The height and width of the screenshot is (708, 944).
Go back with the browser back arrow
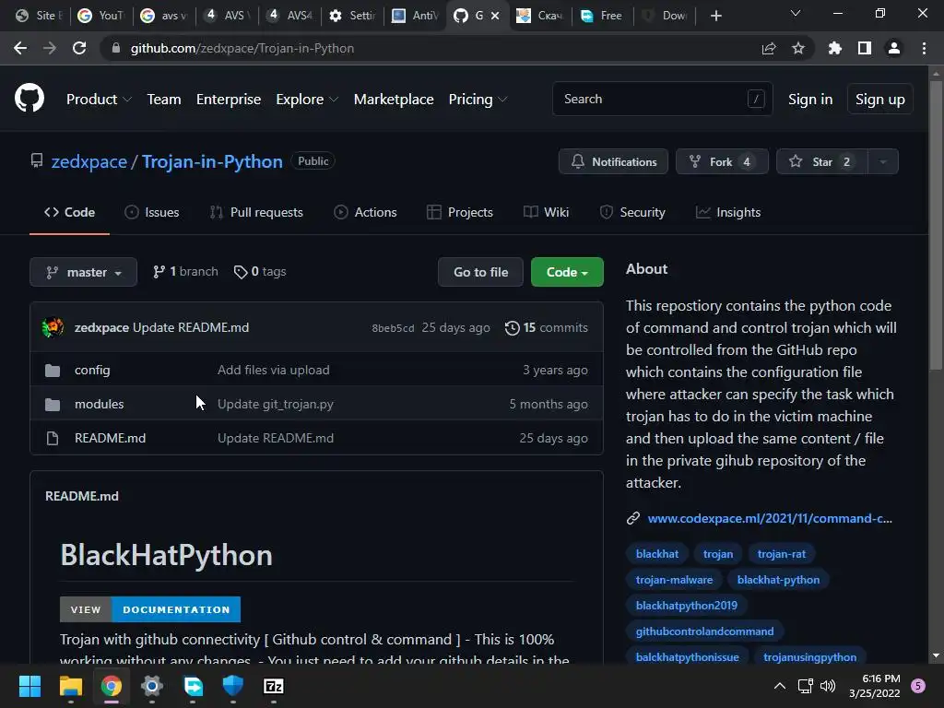point(20,48)
